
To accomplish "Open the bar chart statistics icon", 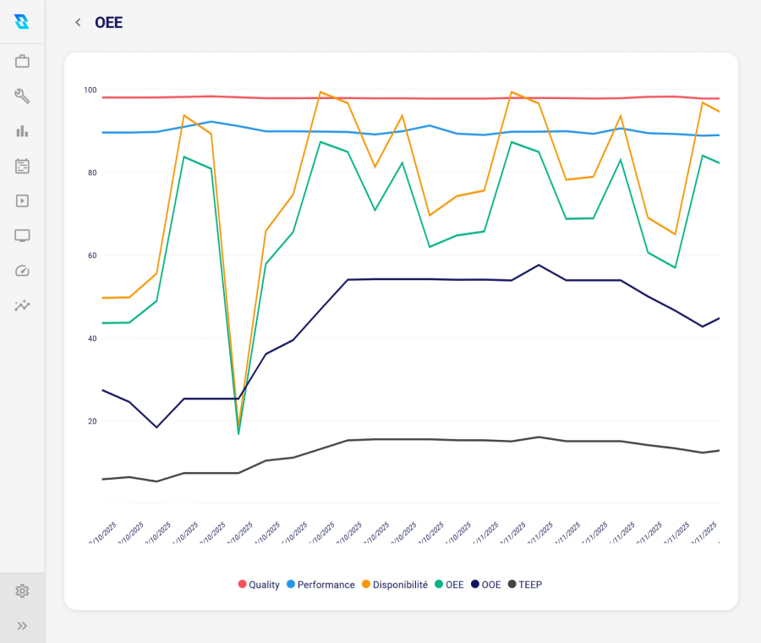I will [22, 131].
